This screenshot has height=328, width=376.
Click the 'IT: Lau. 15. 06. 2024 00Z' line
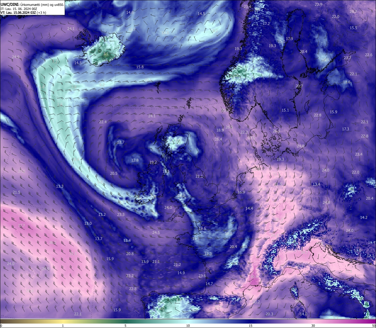tap(19, 9)
